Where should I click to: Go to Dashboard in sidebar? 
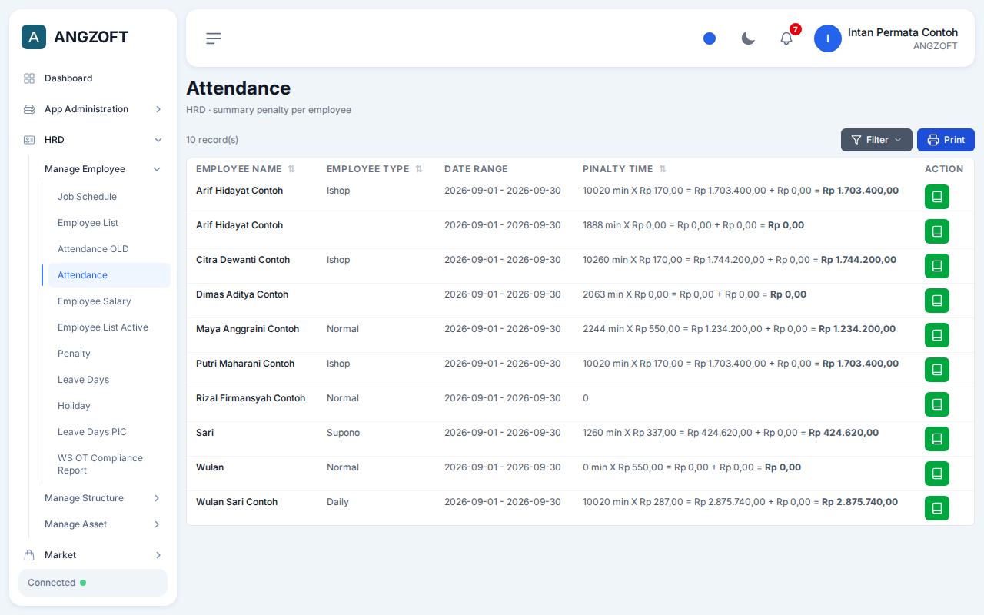click(68, 78)
